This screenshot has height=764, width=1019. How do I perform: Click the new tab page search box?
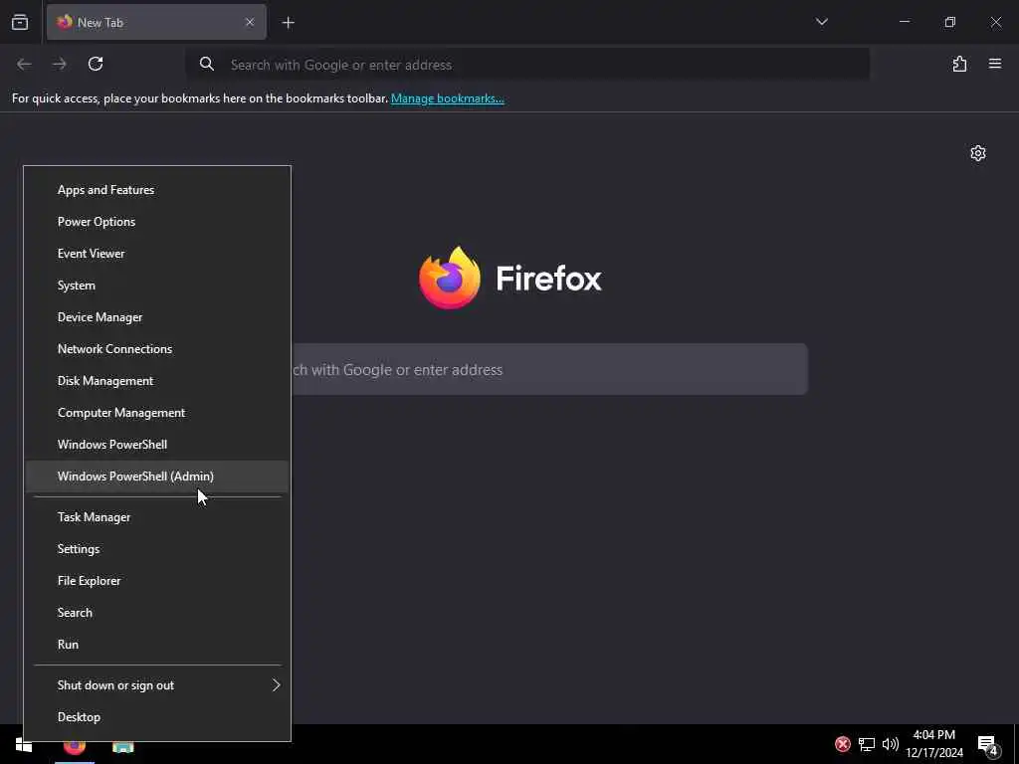(549, 369)
